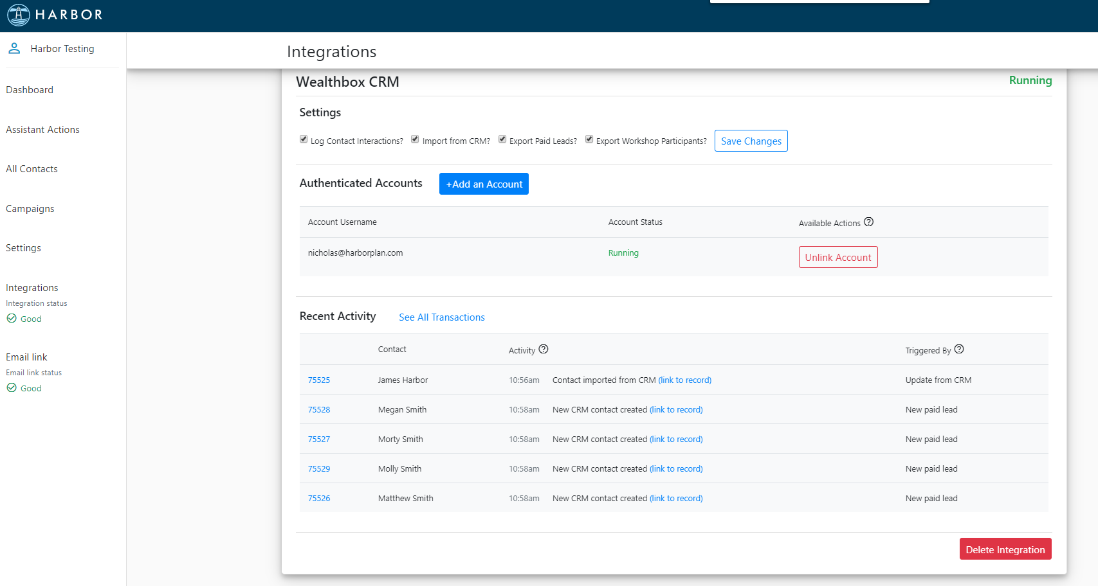Screen dimensions: 1098x586
Task: Open contact ID 75528
Action: [x=319, y=410]
